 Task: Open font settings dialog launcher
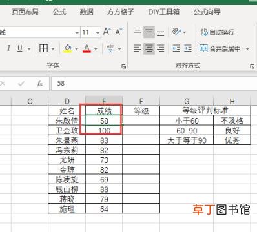tap(123, 66)
